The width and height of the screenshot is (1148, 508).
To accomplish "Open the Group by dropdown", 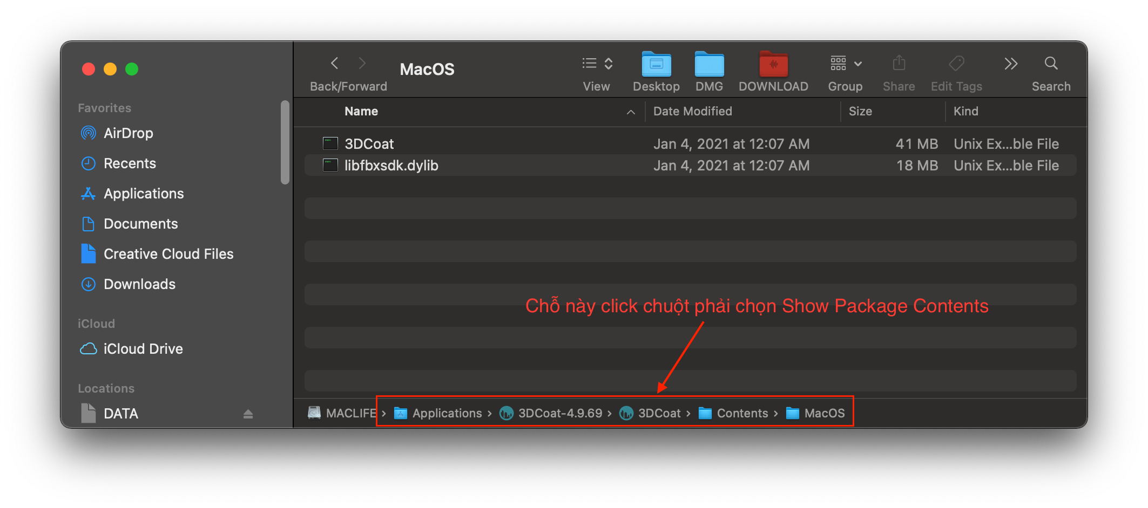I will (x=846, y=64).
